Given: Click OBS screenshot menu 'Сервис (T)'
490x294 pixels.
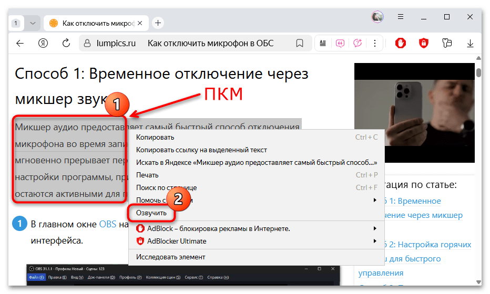Looking at the screenshot, I should [x=194, y=277].
